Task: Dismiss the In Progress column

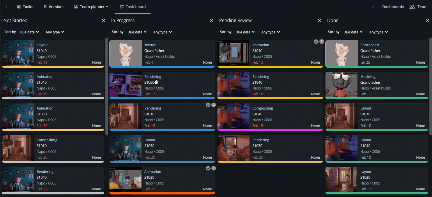Action: click(212, 20)
